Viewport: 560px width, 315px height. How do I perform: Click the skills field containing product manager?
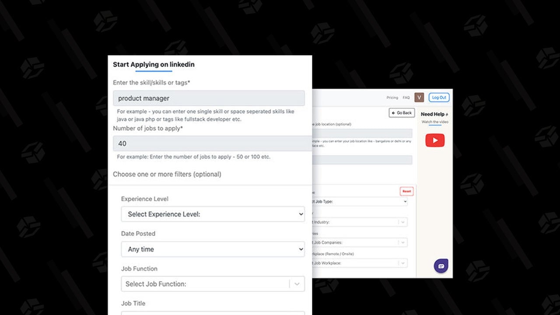(x=209, y=98)
